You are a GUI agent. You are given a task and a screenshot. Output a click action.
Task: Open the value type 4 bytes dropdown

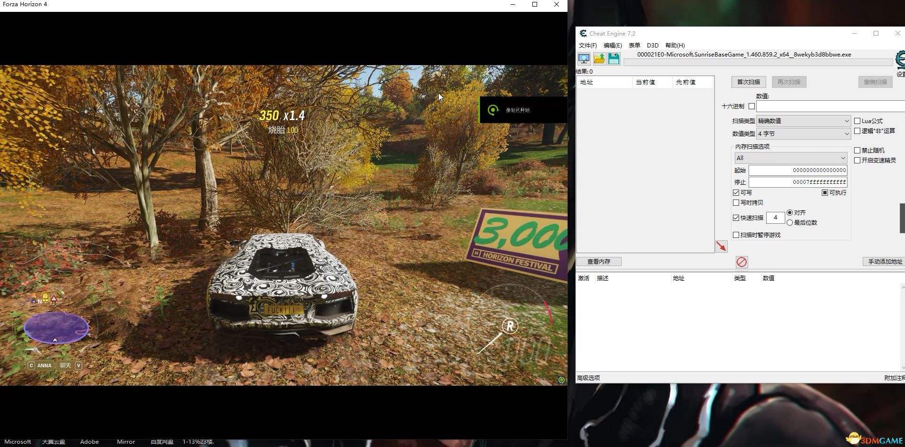[803, 134]
